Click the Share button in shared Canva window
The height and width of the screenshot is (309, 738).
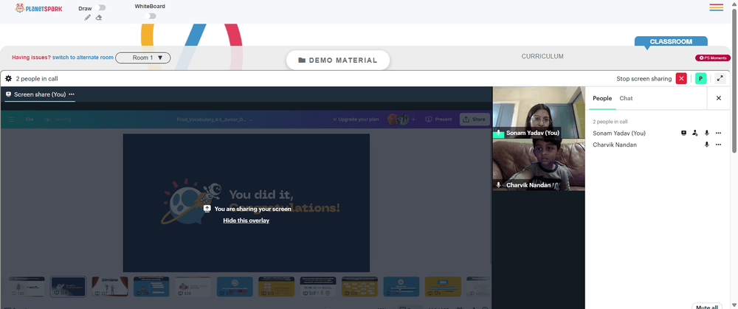tap(475, 119)
